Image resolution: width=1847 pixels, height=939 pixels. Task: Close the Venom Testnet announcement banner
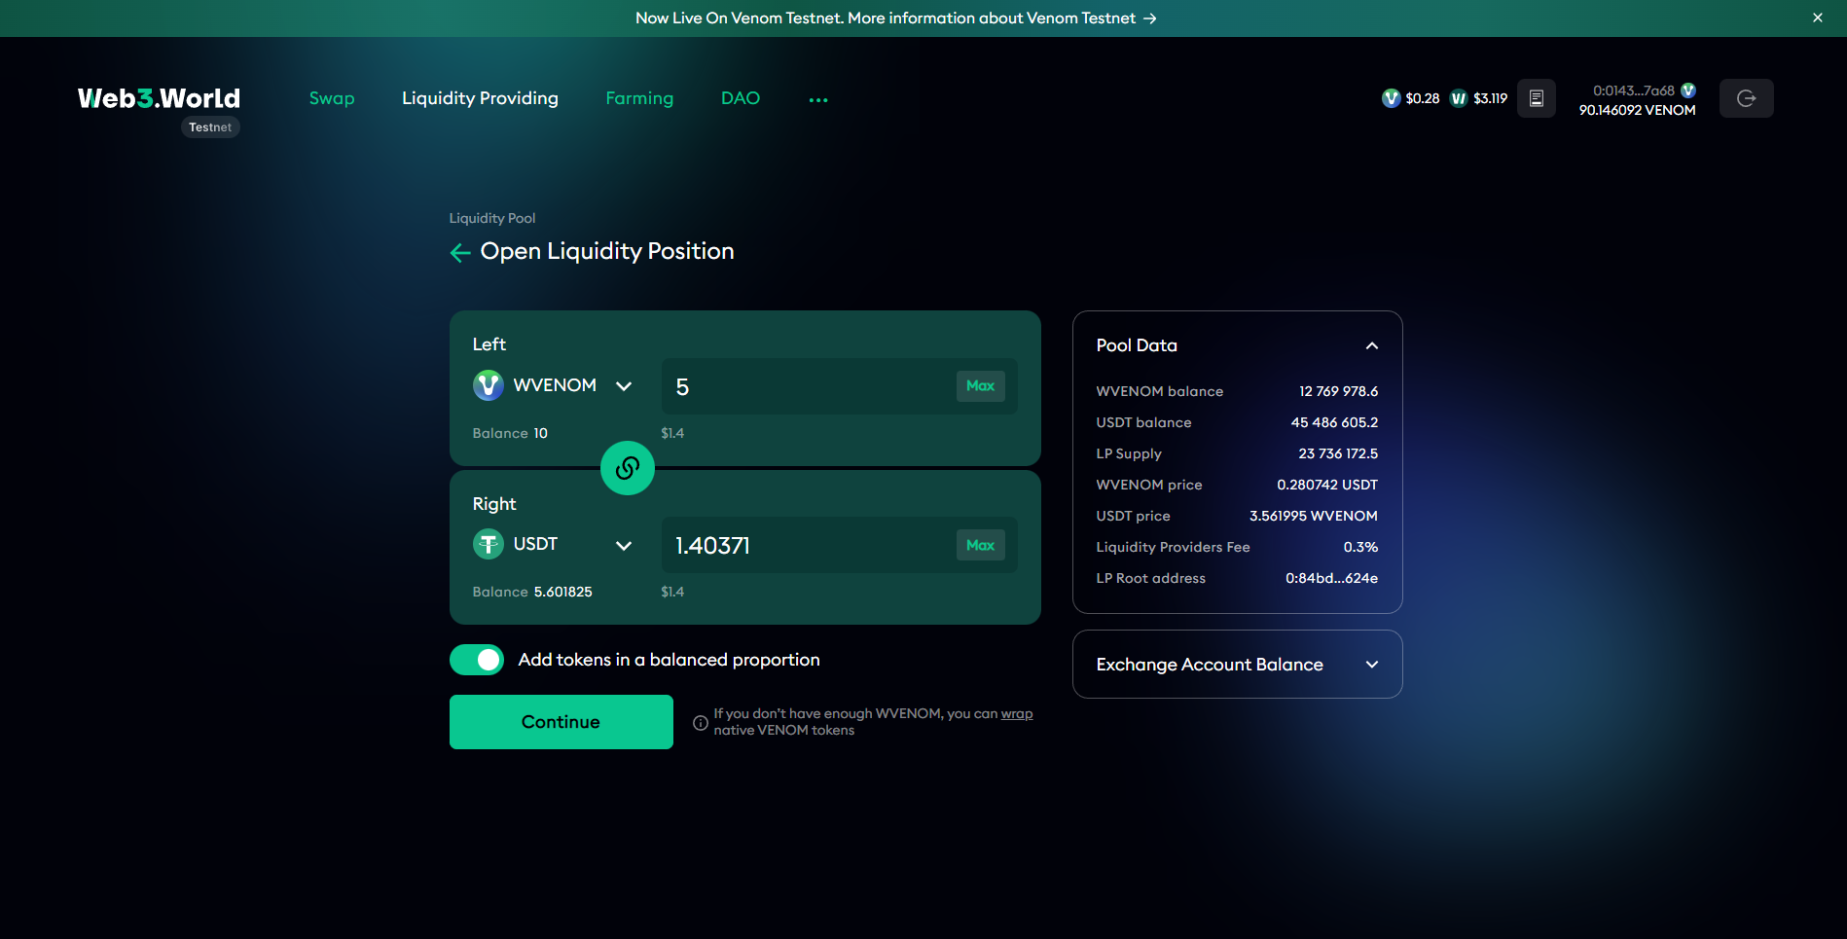tap(1817, 18)
